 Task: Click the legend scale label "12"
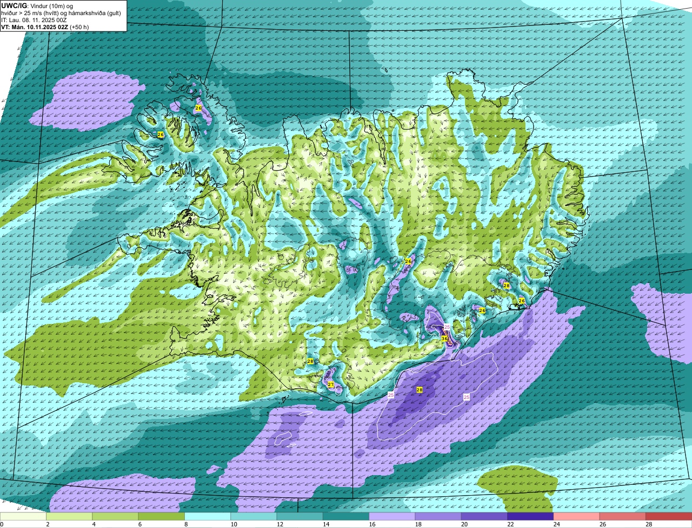pyautogui.click(x=279, y=524)
